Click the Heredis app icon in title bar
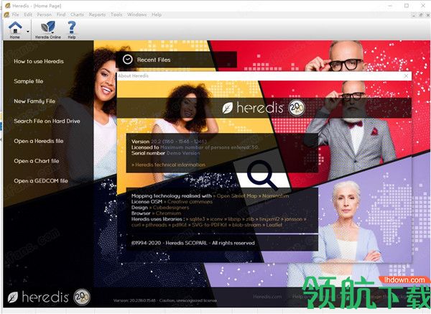431x314 pixels. click(x=8, y=5)
